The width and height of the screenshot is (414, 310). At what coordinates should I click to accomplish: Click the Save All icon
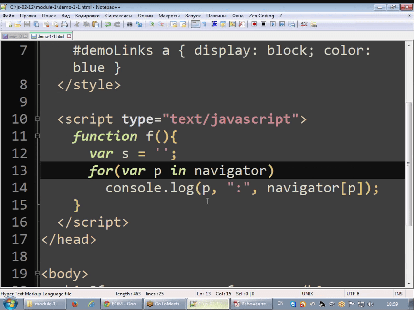tap(37, 24)
